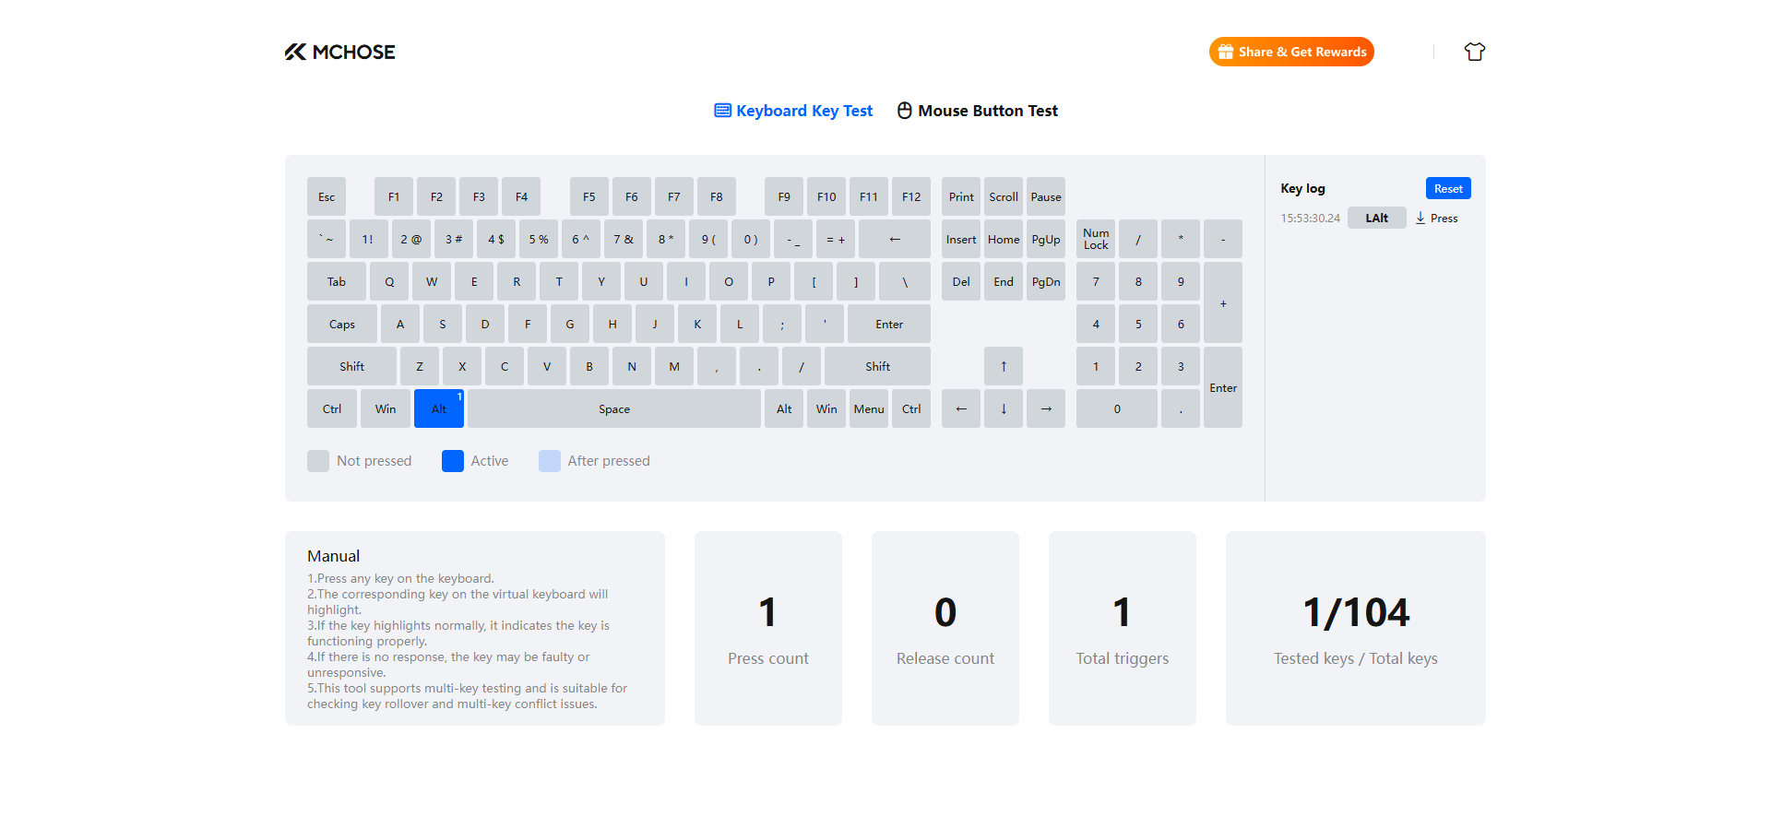Click the left Win key

tap(386, 408)
